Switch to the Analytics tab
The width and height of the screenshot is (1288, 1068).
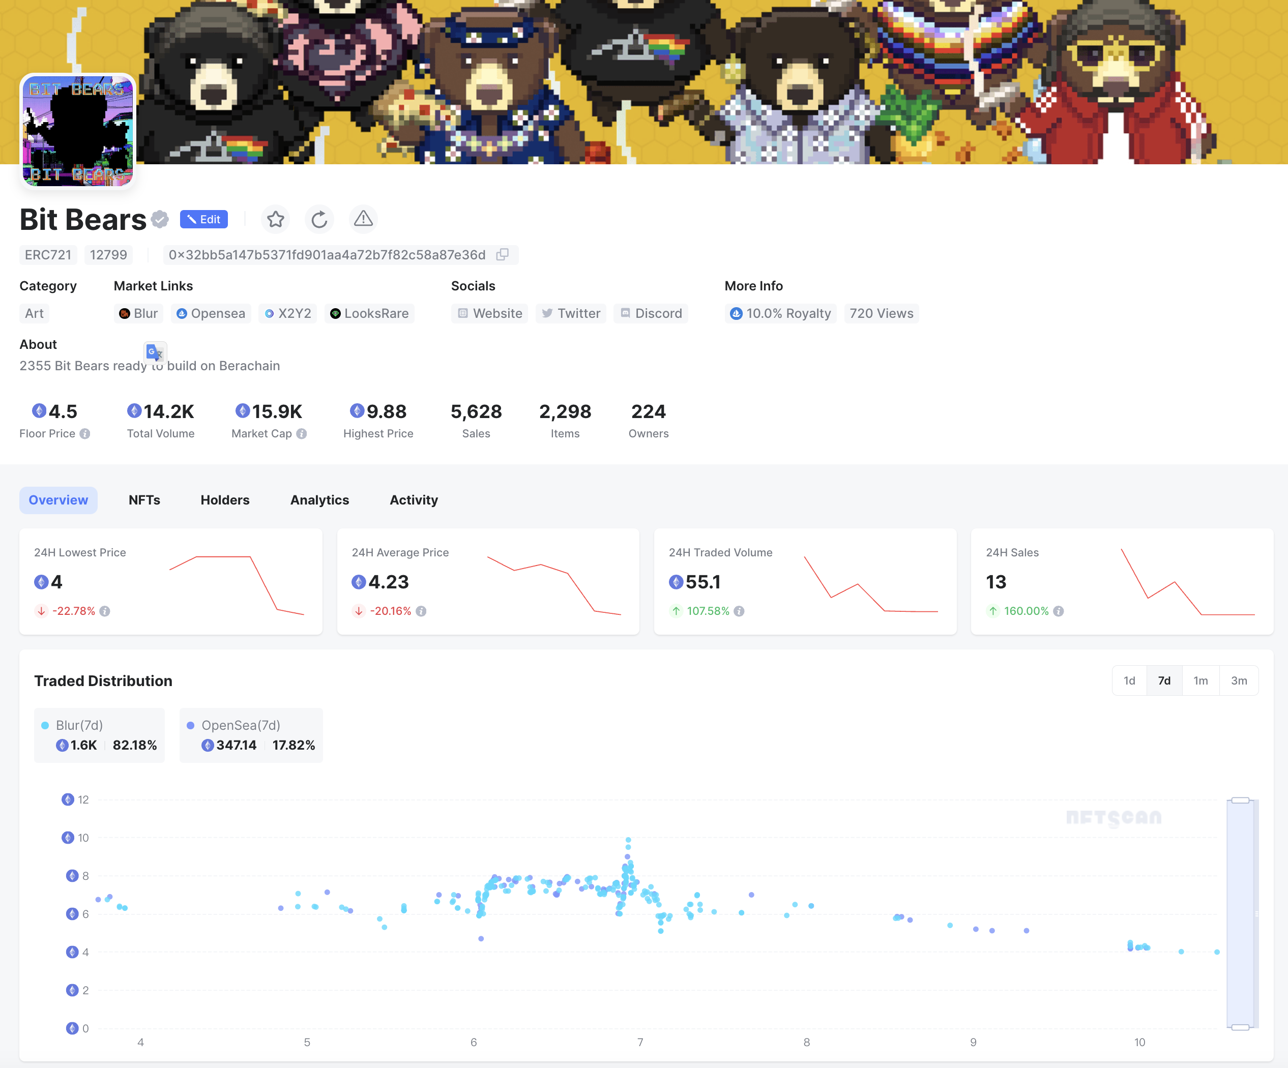coord(319,499)
